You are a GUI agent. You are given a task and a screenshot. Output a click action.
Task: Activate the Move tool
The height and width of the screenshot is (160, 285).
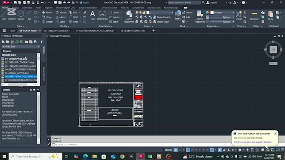47,13
